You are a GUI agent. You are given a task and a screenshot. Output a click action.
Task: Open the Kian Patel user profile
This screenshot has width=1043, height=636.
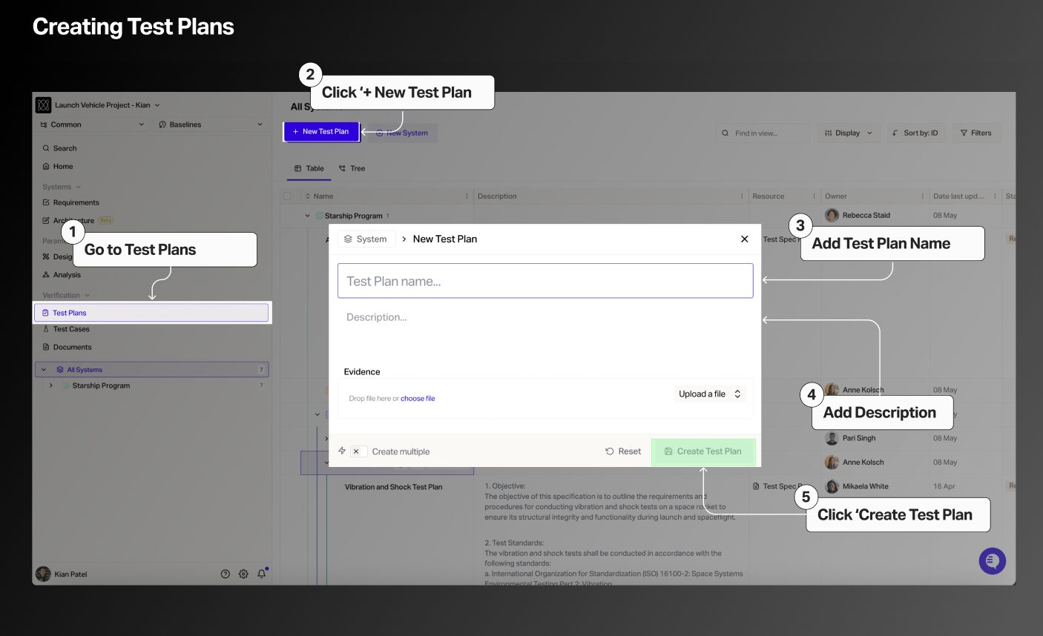(62, 574)
